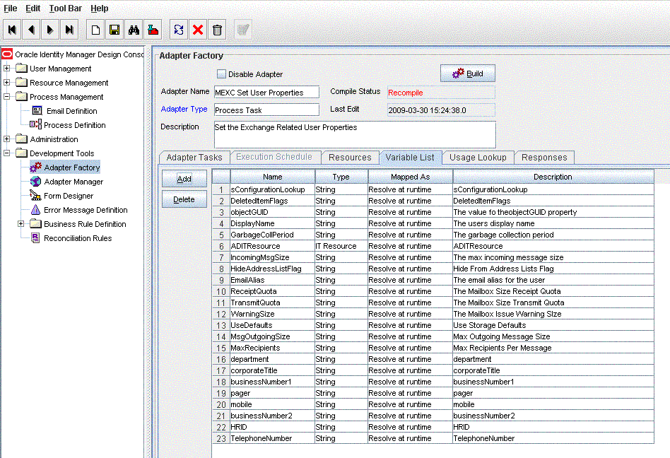This screenshot has width=670, height=458.
Task: Jump to the last record in the toolbar
Action: [x=69, y=30]
